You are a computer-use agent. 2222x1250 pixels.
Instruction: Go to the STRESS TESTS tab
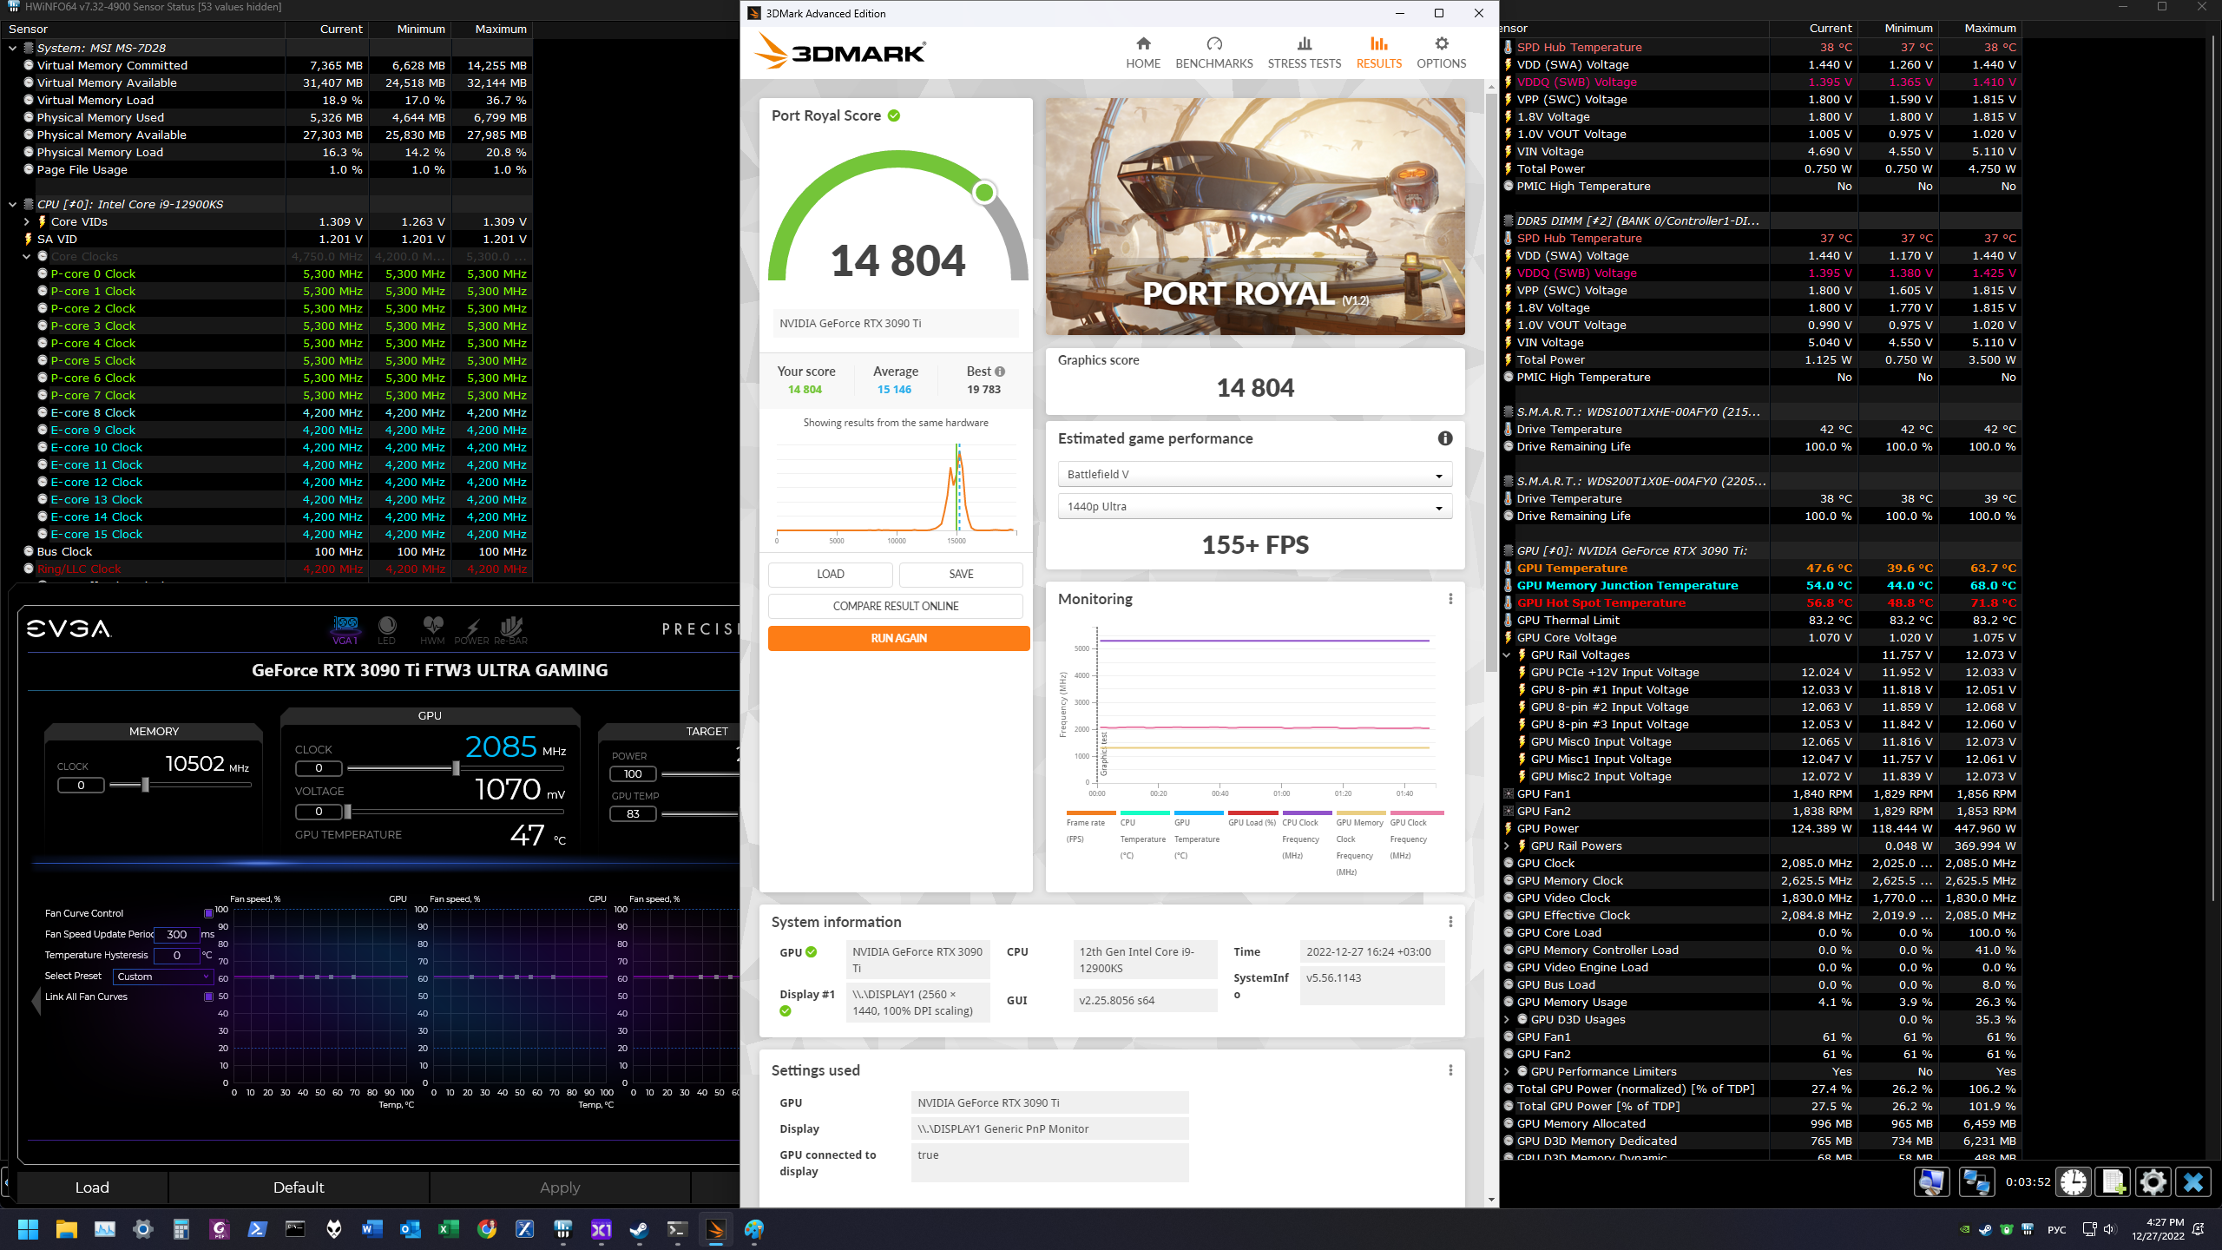tap(1304, 52)
